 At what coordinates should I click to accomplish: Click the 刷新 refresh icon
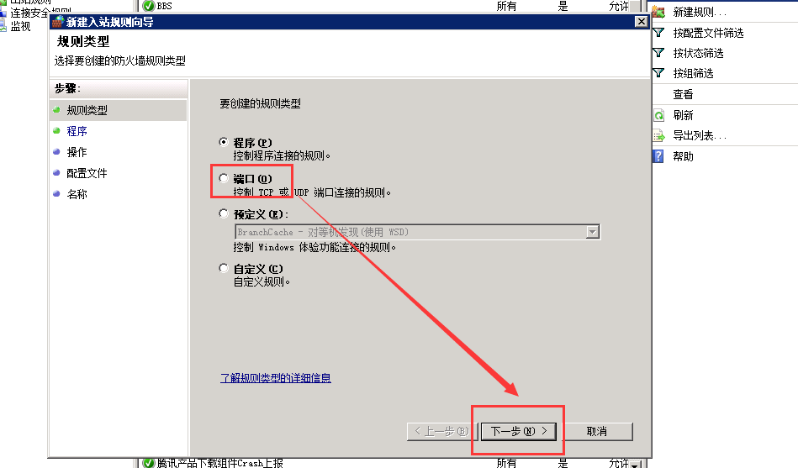point(658,115)
